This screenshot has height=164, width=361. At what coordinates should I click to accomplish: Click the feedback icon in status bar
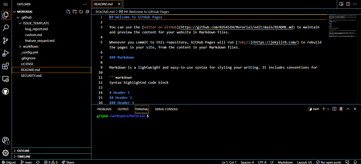tap(348, 162)
